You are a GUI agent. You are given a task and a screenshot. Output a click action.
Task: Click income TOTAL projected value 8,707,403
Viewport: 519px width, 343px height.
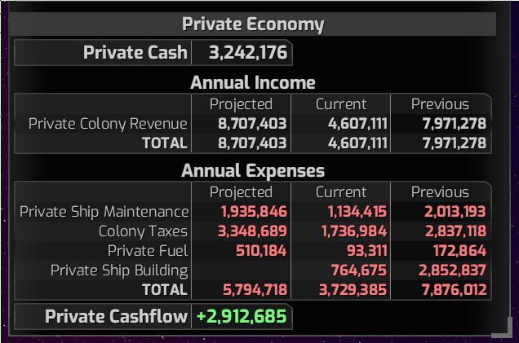pos(252,143)
